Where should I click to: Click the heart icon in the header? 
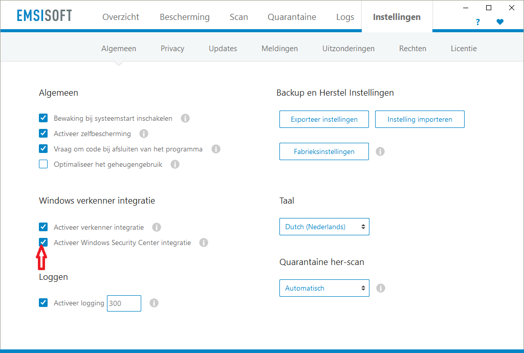(x=500, y=22)
